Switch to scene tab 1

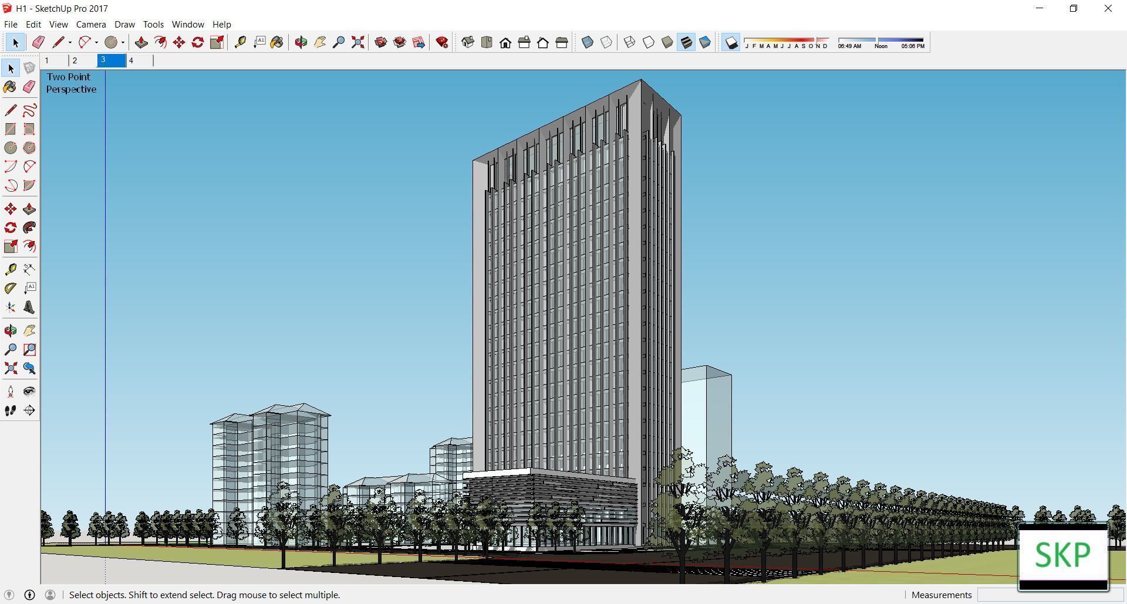[x=55, y=60]
